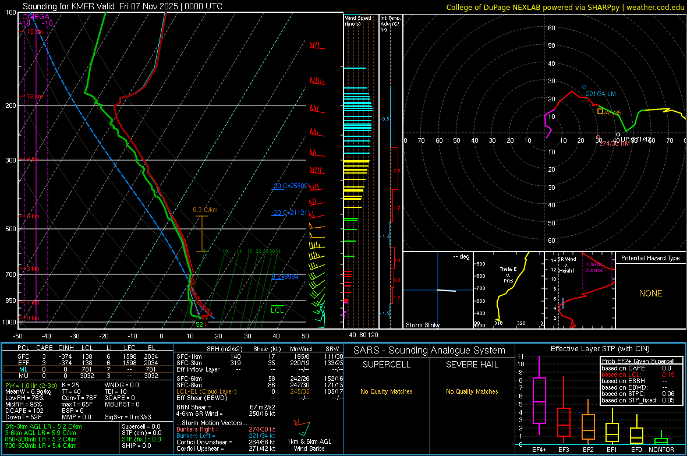Click the 'Wind Speed (knots)' panel header
This screenshot has height=456, width=687.
click(357, 20)
